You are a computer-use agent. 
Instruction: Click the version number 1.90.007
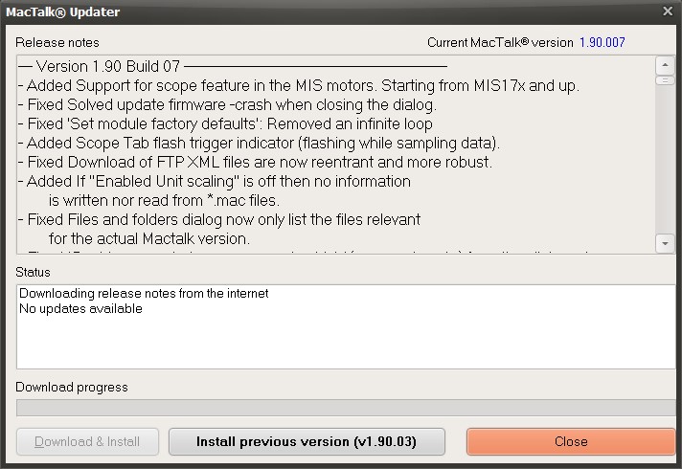tap(602, 42)
